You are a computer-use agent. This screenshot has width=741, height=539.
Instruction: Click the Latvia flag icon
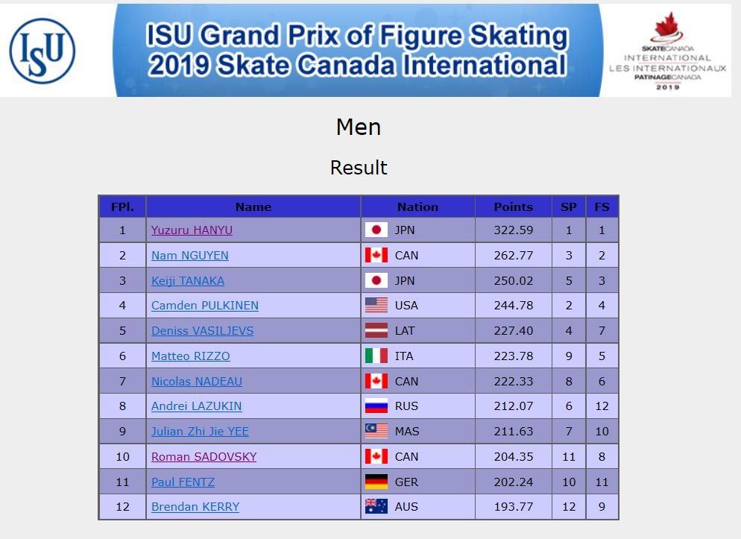(x=376, y=331)
